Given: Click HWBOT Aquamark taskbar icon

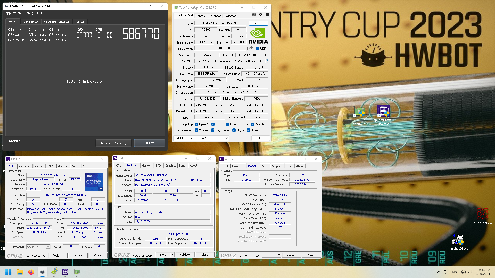Looking at the screenshot, I should (x=43, y=272).
